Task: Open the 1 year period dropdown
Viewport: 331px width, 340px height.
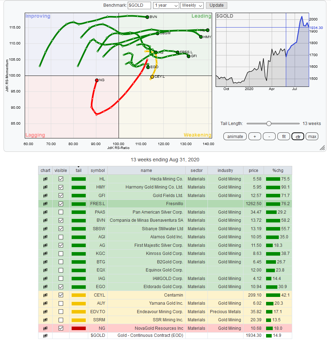Action: [x=166, y=5]
